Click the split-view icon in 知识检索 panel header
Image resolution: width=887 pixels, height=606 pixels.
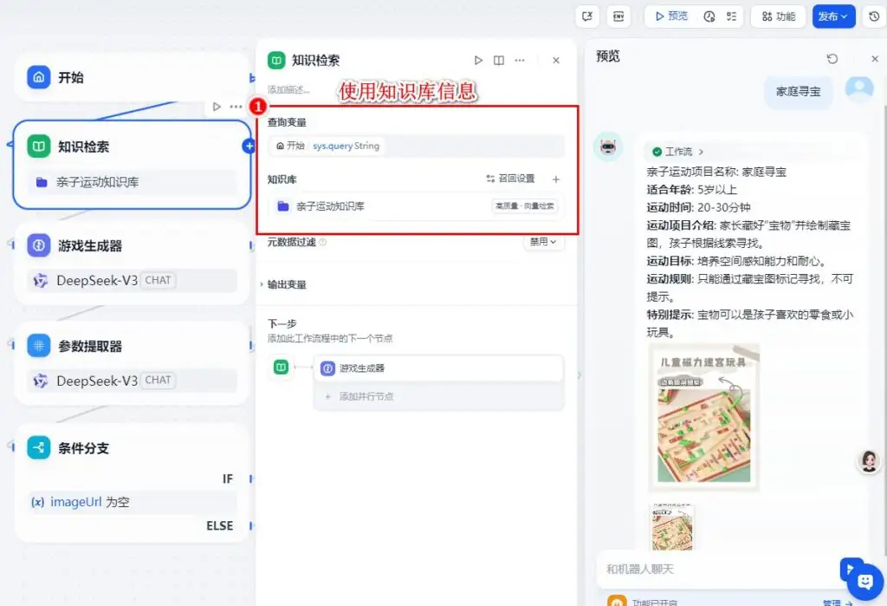[499, 60]
